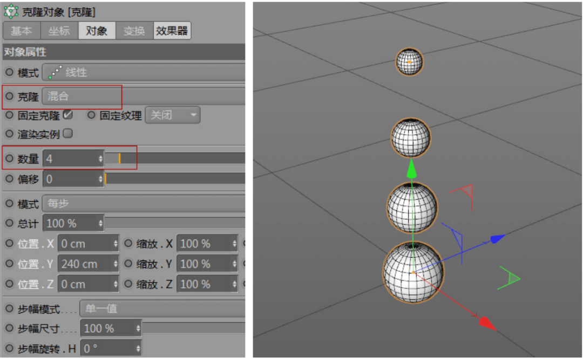
Task: Click the 数量 stepper arrows
Action: coord(101,159)
